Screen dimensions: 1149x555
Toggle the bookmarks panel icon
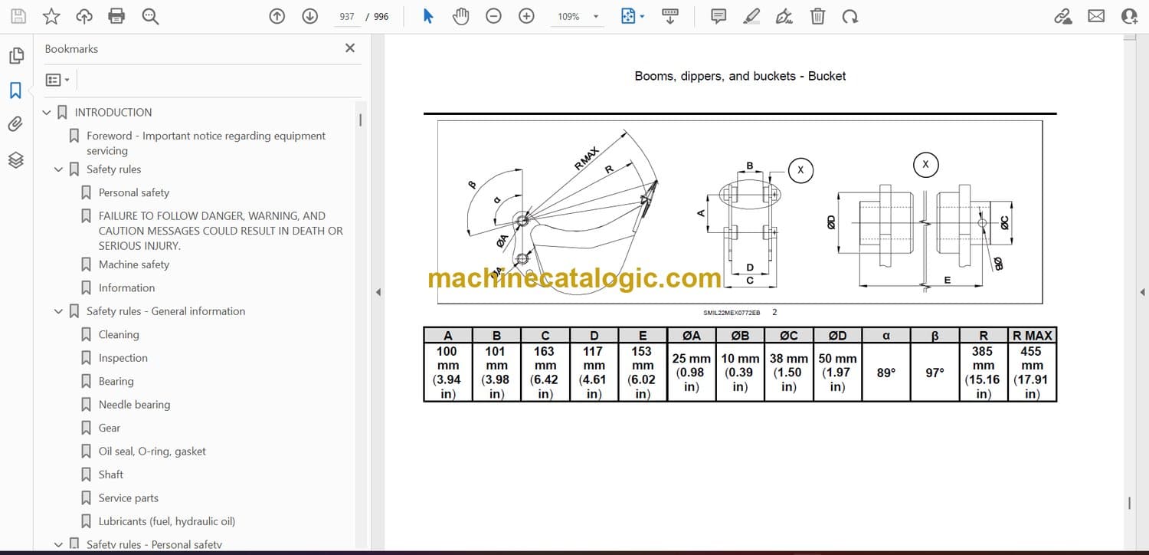tap(15, 90)
